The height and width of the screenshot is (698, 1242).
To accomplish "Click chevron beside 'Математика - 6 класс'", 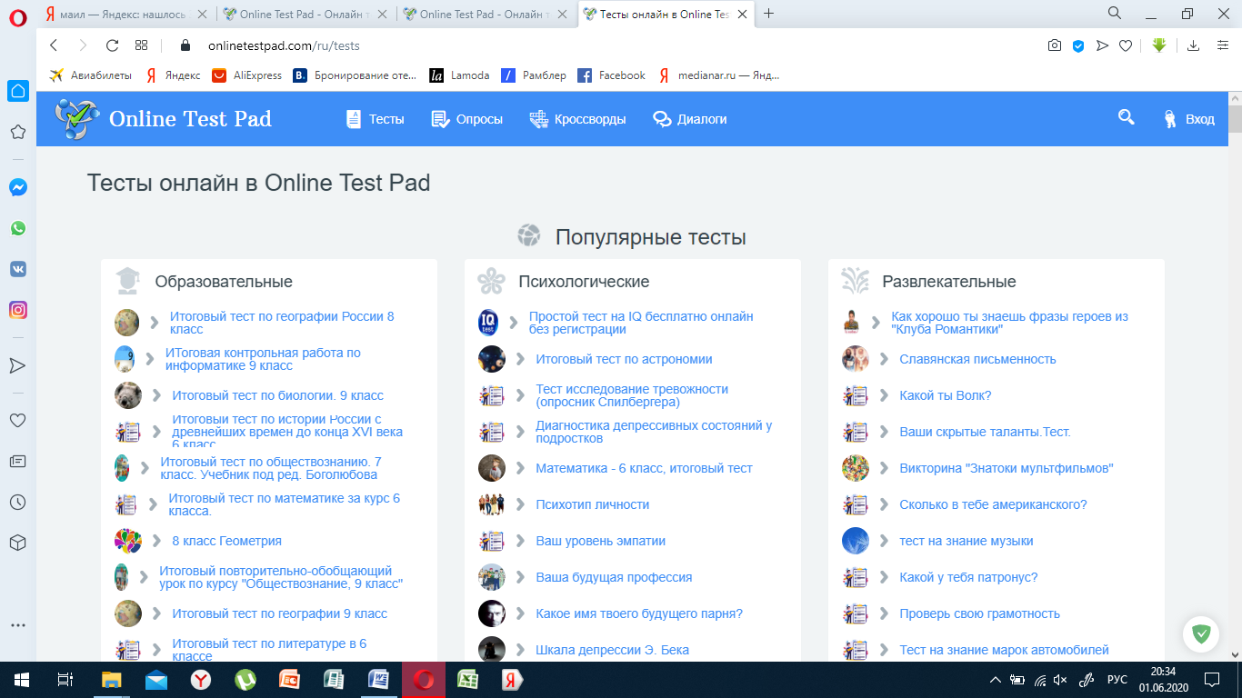I will pyautogui.click(x=520, y=468).
